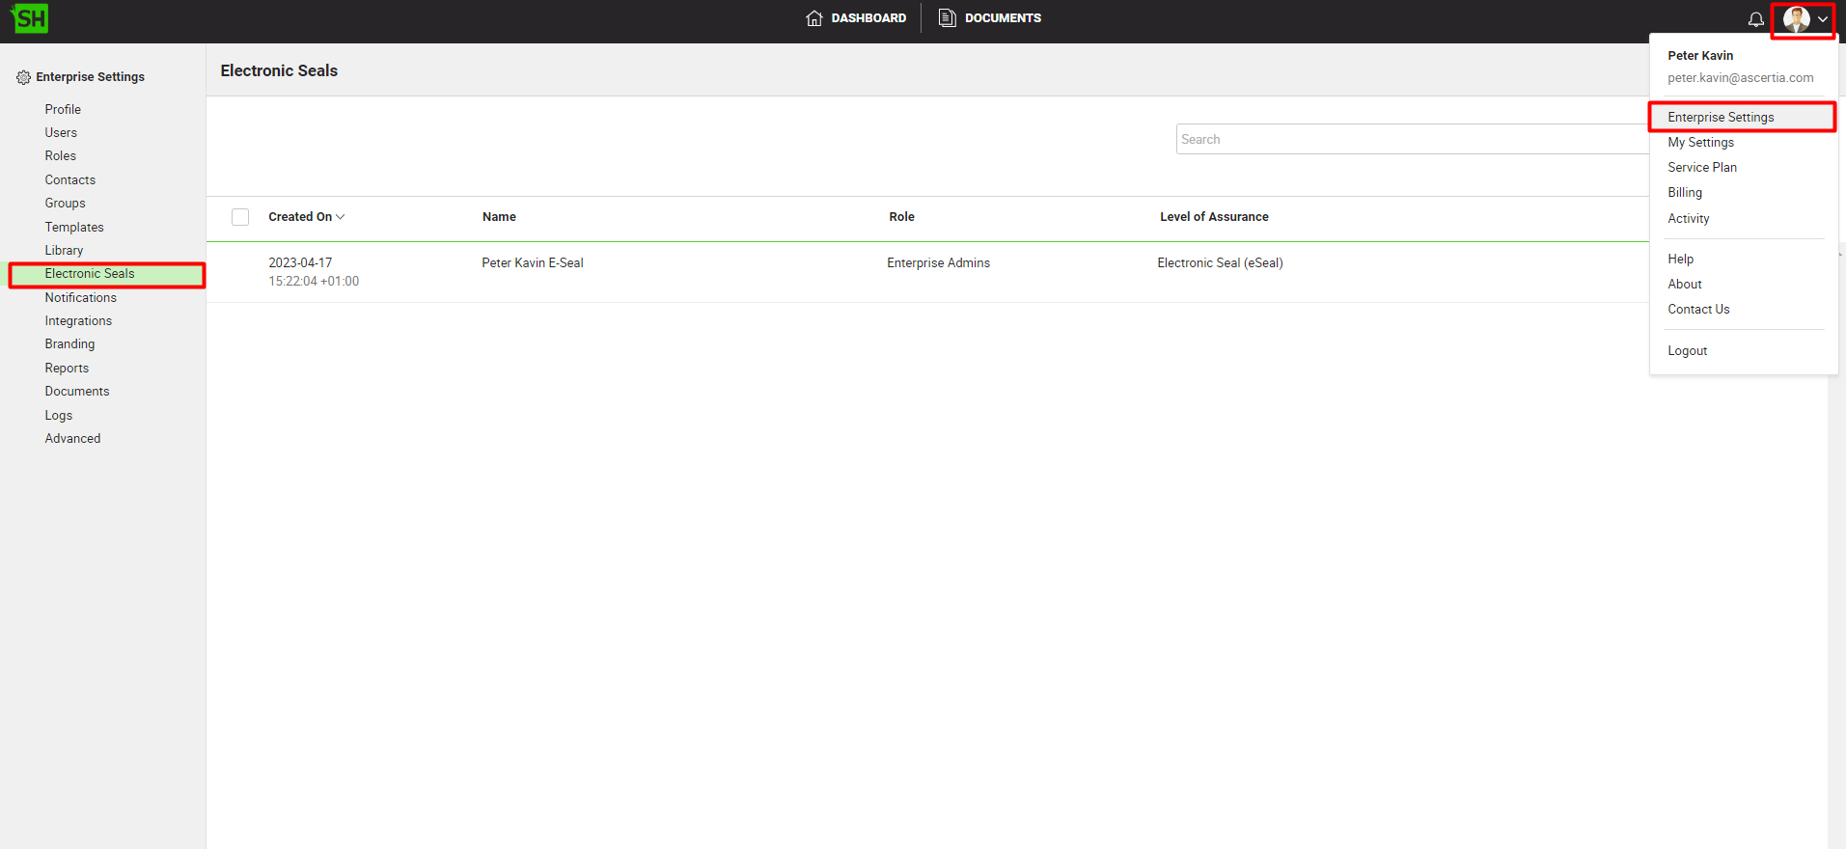Click the user profile avatar picture
The height and width of the screenshot is (849, 1846).
click(1796, 19)
